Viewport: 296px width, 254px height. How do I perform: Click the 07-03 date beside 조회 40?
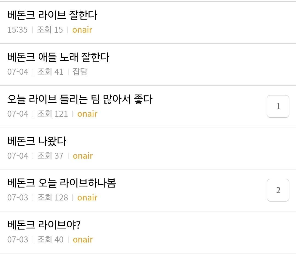(x=18, y=240)
